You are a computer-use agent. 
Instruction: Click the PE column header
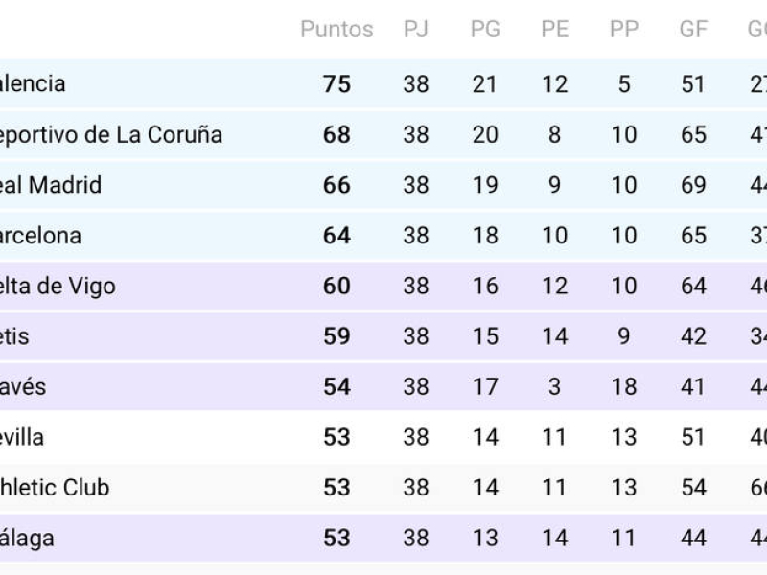[x=554, y=29]
